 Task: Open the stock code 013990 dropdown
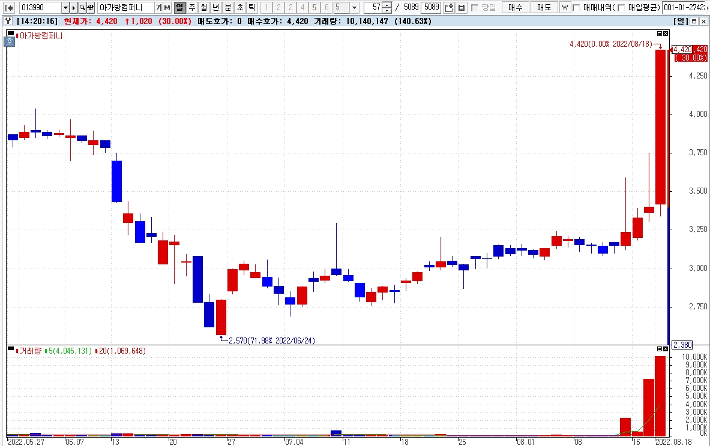coord(65,7)
